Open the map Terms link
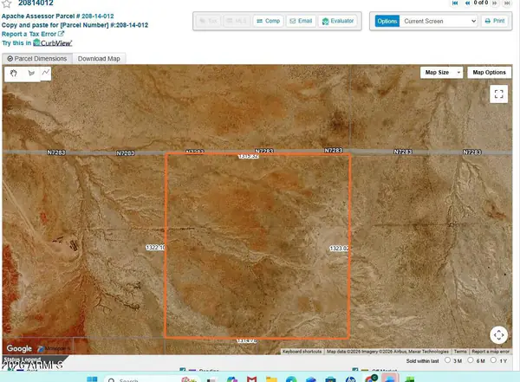This screenshot has width=520, height=382. click(x=460, y=352)
